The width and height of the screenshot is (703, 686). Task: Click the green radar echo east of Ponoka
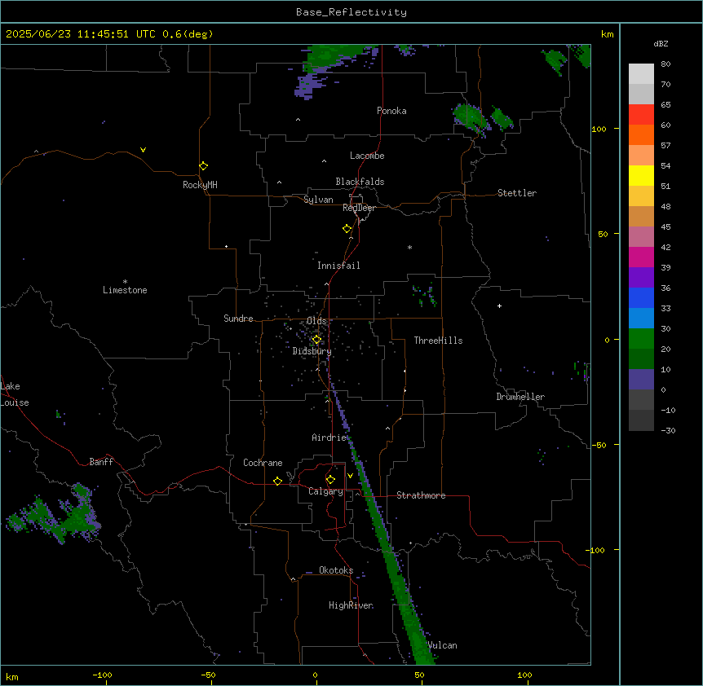point(470,119)
